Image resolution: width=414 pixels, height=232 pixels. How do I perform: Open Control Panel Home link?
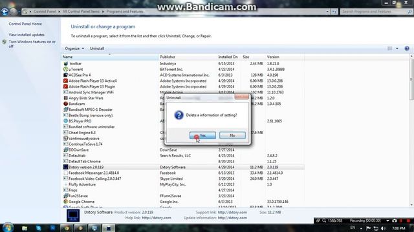pyautogui.click(x=25, y=24)
